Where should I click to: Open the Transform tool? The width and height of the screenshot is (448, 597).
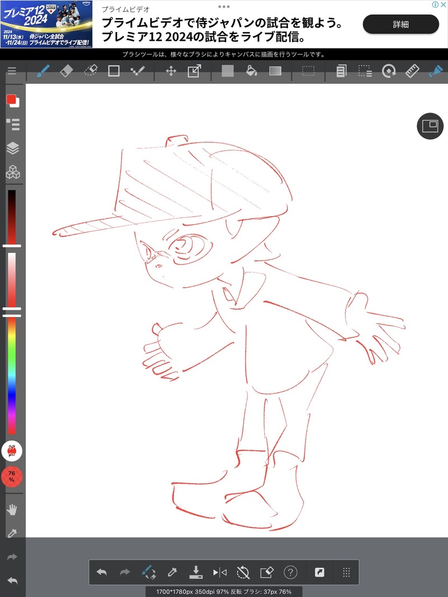click(194, 71)
